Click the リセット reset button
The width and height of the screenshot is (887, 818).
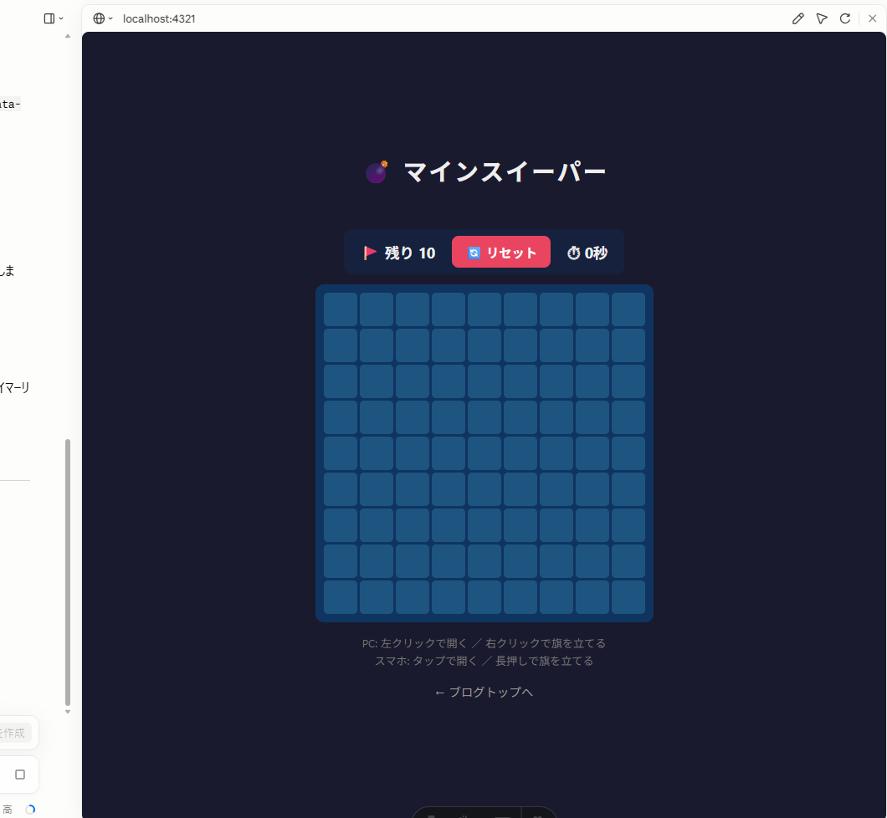(500, 252)
